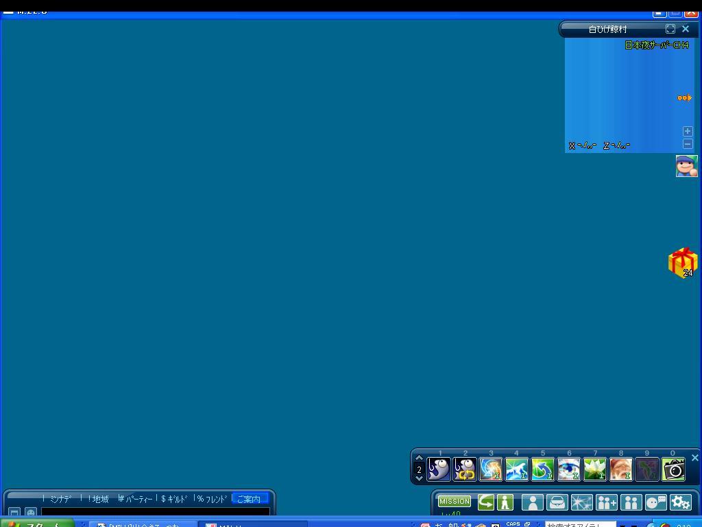Select the fishing skill in slot 1
The width and height of the screenshot is (702, 527).
[439, 469]
